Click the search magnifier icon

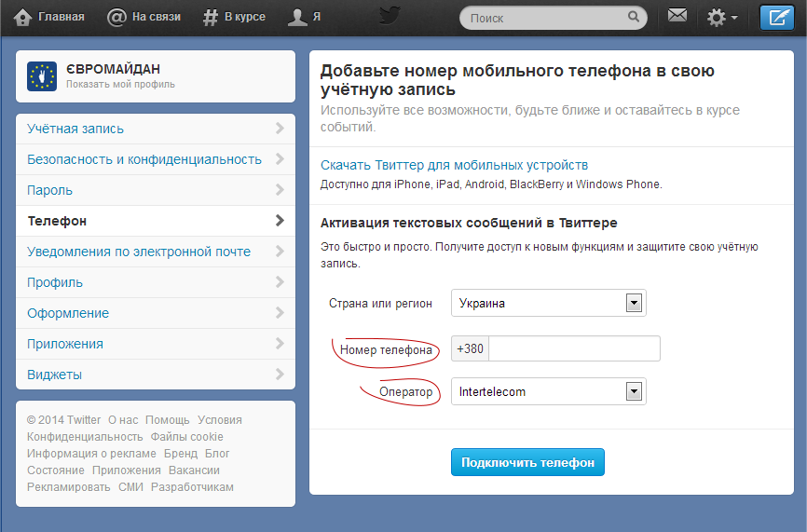pos(634,17)
